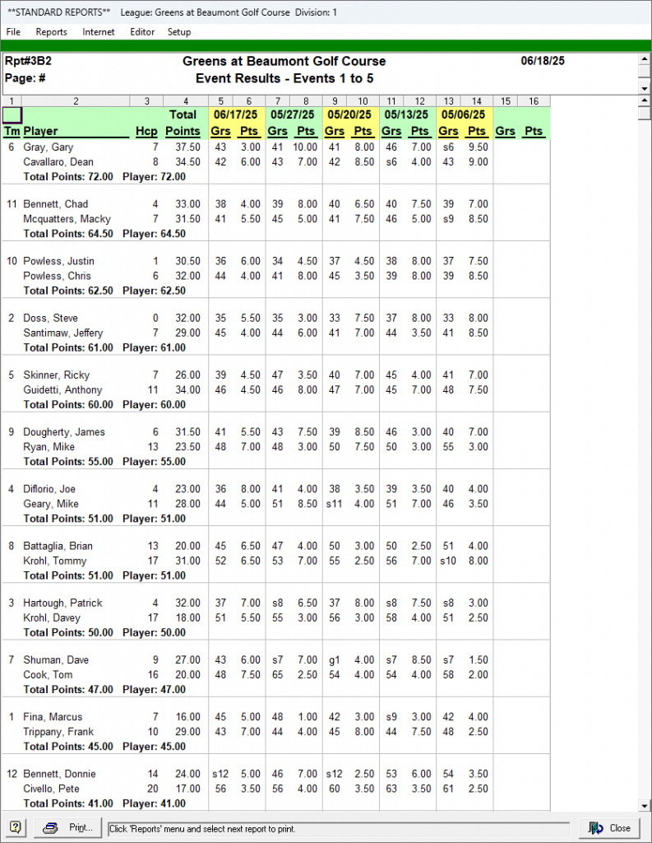The height and width of the screenshot is (843, 652).
Task: Select player Gray, Gary row
Action: 49,147
